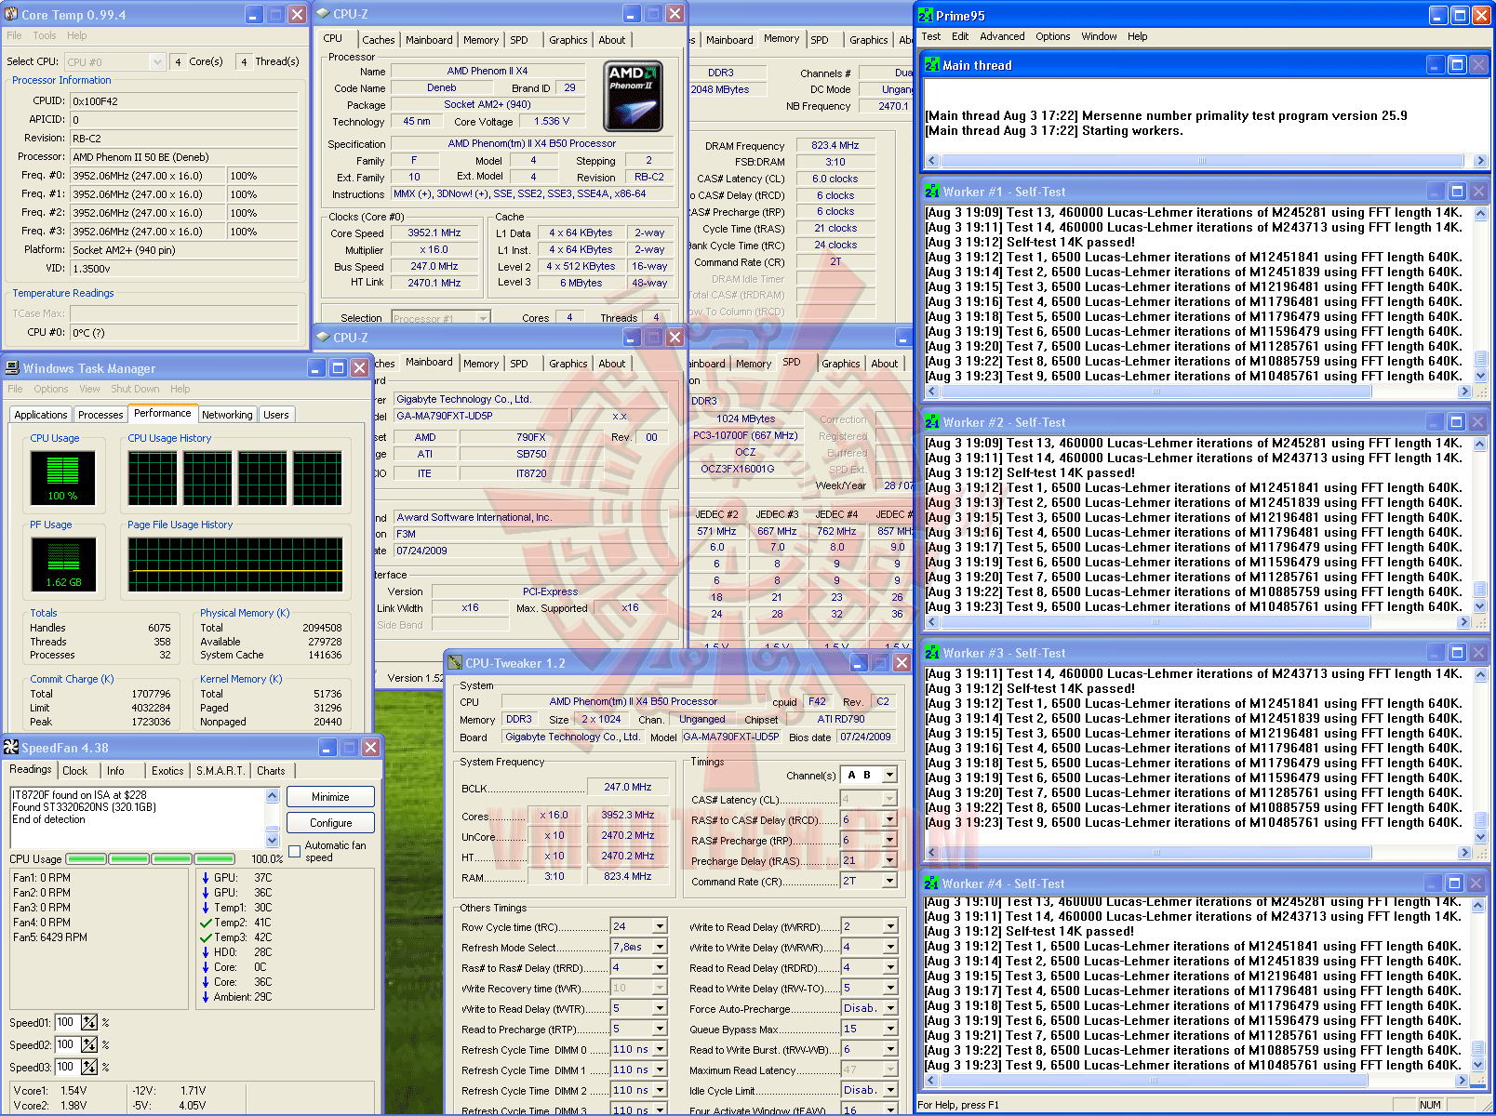Viewport: 1496px width, 1116px height.
Task: Click the Core Temp title bar icon
Action: click(12, 15)
